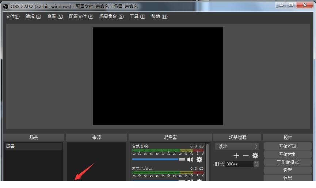
Task: Click the black preview canvas
Action: coord(158,76)
